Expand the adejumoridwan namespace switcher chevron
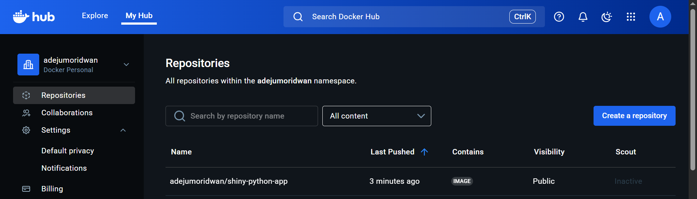This screenshot has width=697, height=199. point(126,65)
